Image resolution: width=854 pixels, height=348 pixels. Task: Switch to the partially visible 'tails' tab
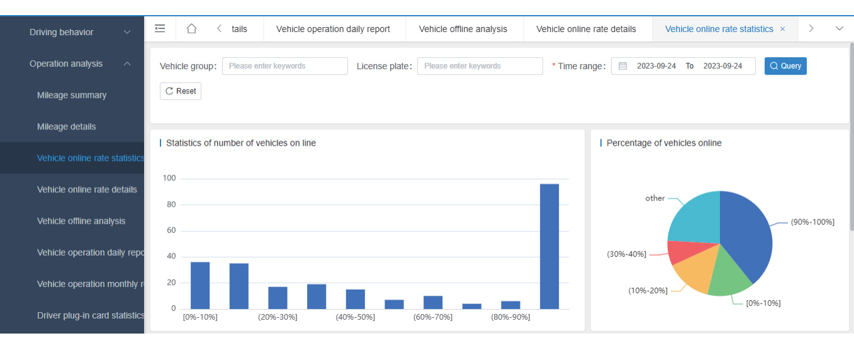239,29
